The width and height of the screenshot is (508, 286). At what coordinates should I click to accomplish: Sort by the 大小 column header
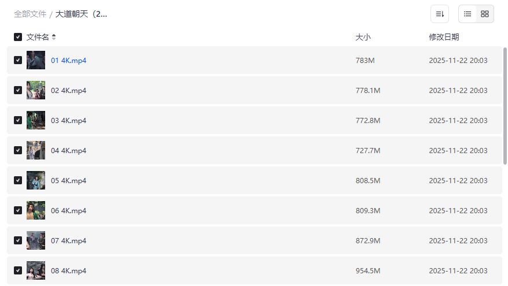(363, 37)
